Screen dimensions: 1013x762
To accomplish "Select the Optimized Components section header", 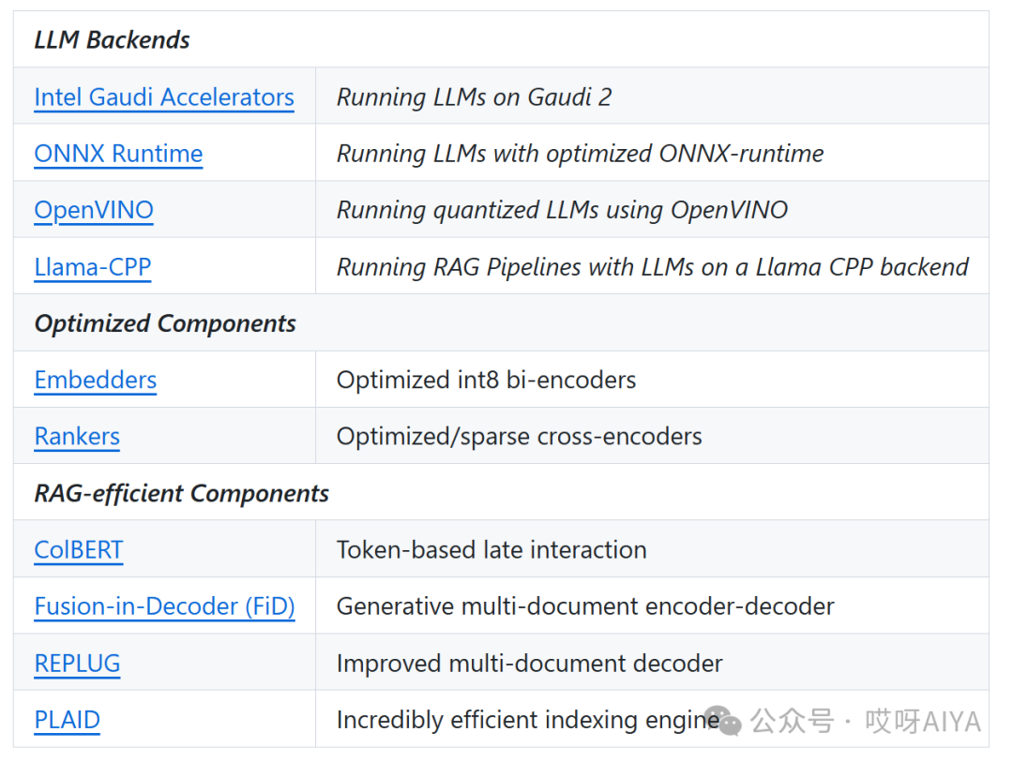I will point(165,323).
